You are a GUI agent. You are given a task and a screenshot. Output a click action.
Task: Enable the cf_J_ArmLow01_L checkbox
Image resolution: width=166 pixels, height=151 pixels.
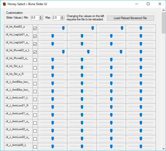click(x=35, y=99)
